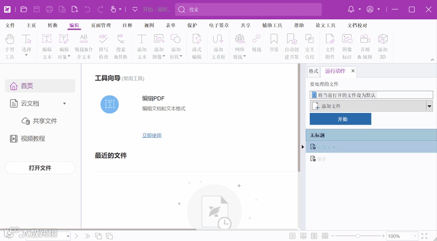Select the Add Text (添加文本) tool
Screen dimensions: 437x241
click(x=142, y=47)
